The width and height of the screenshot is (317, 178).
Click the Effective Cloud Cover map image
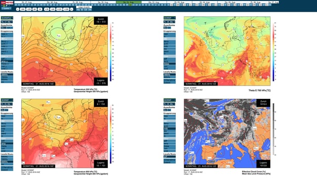(227, 133)
